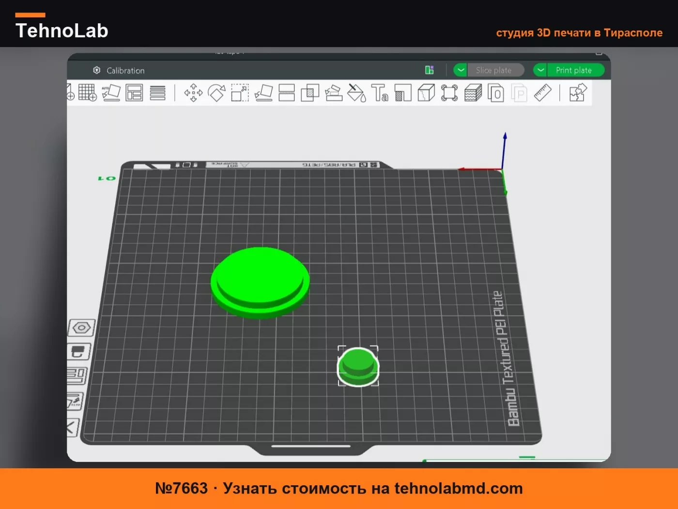This screenshot has width=678, height=509.
Task: Click the stacked pages '0' toolbar icon
Action: point(496,93)
